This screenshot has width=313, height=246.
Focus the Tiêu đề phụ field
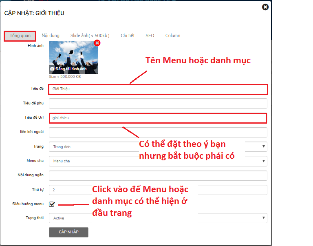[158, 103]
